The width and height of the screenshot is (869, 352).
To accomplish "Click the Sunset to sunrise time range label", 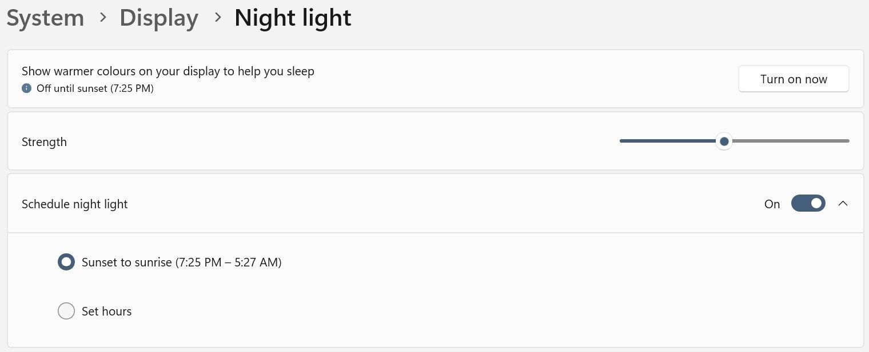I will pos(182,262).
